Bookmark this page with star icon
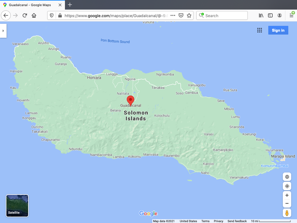The width and height of the screenshot is (297, 223). tap(189, 16)
